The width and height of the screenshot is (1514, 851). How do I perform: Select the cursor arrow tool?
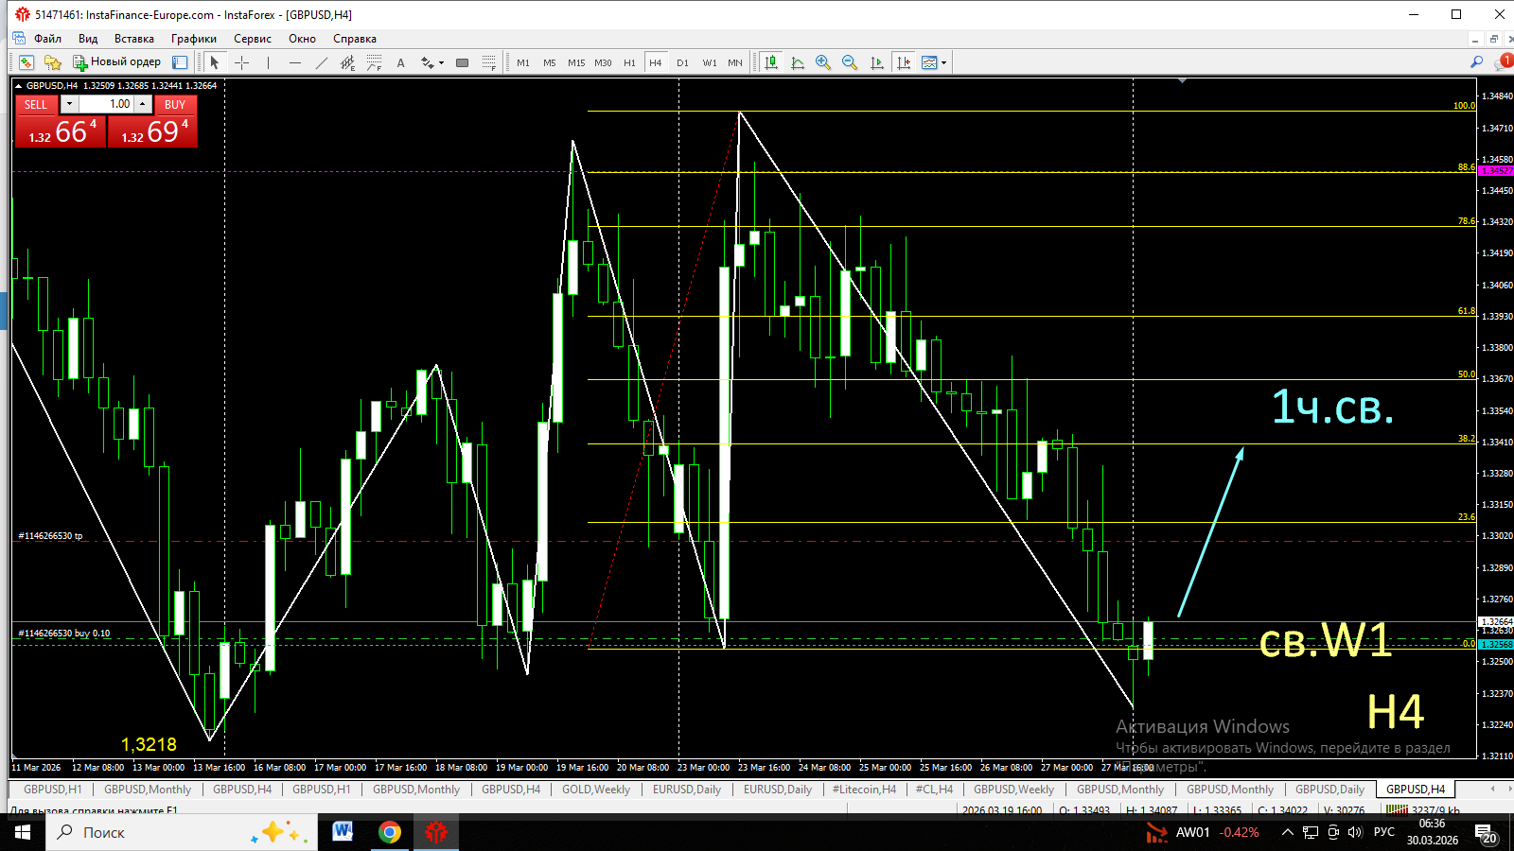pos(215,62)
